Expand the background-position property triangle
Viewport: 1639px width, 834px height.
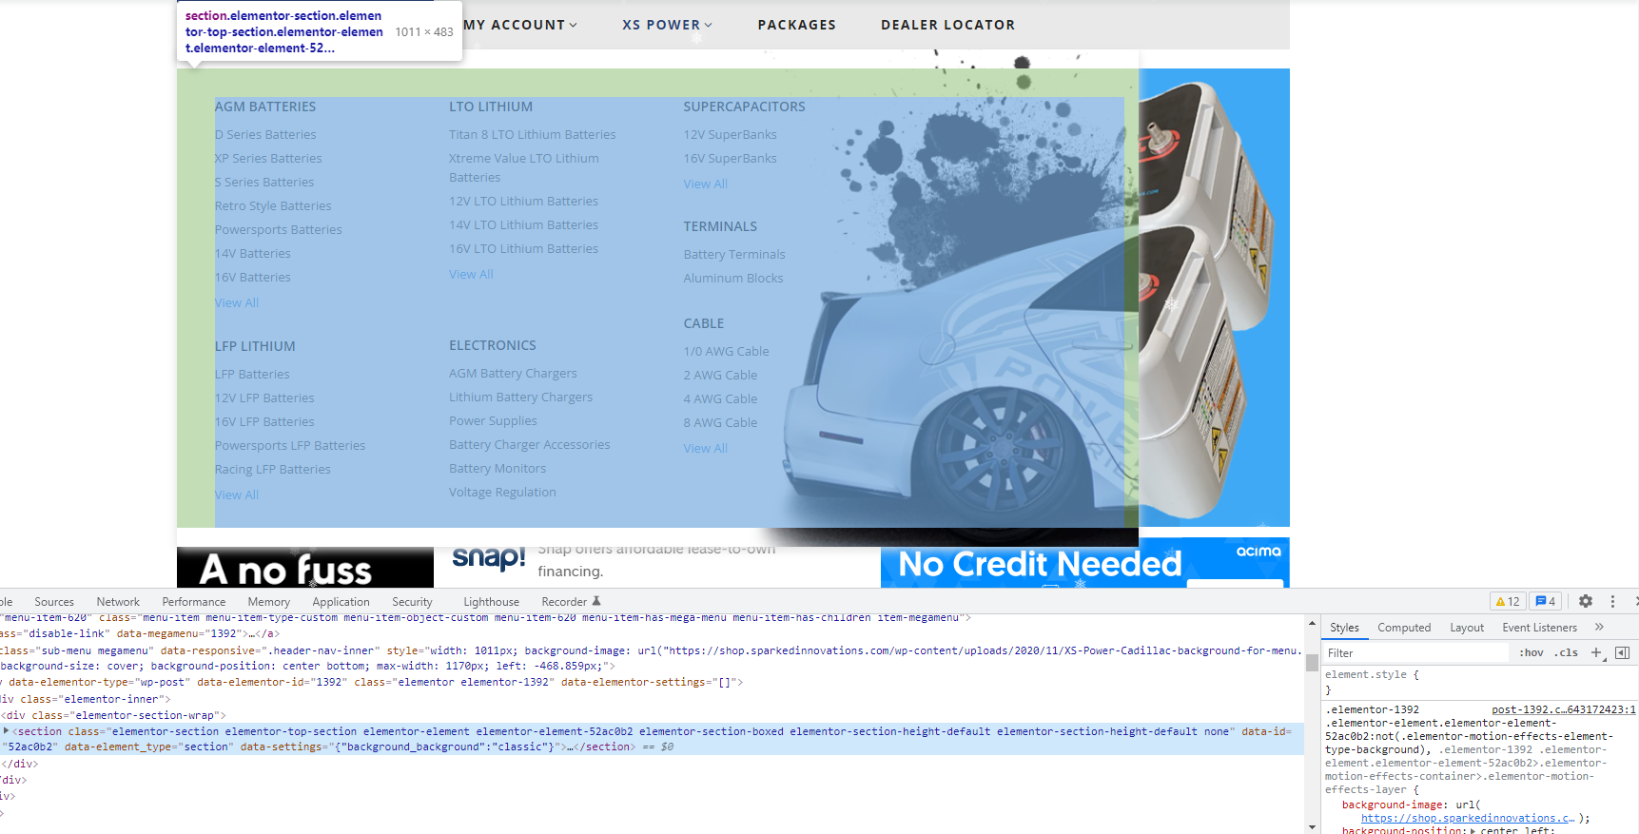1473,830
